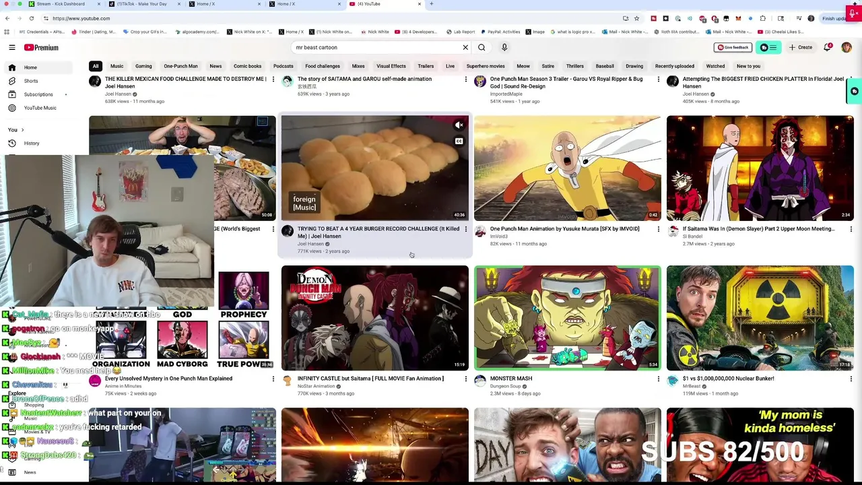Select the Music filter chip
Screen dimensions: 862x485
click(x=117, y=66)
